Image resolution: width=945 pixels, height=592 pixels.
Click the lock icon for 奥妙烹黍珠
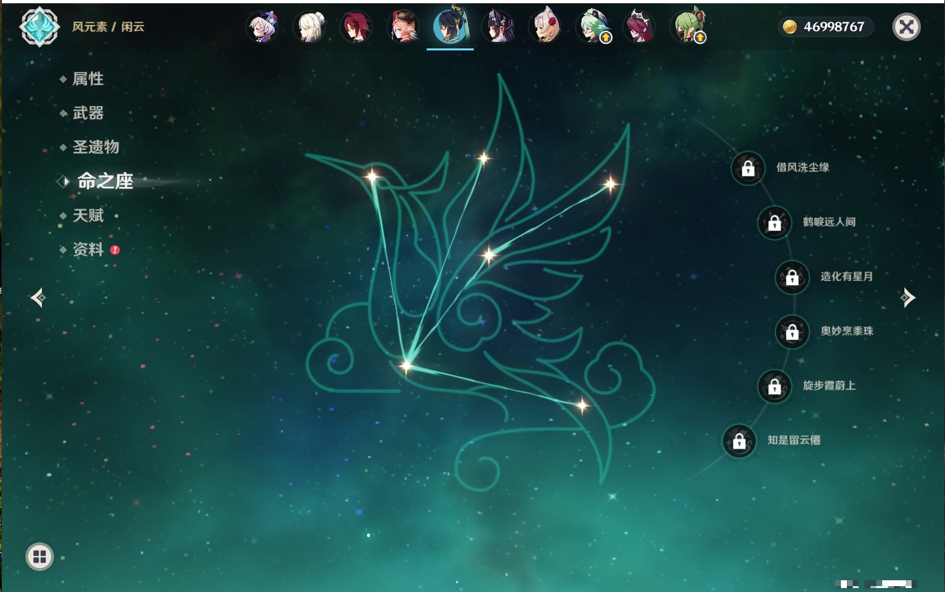click(x=792, y=332)
